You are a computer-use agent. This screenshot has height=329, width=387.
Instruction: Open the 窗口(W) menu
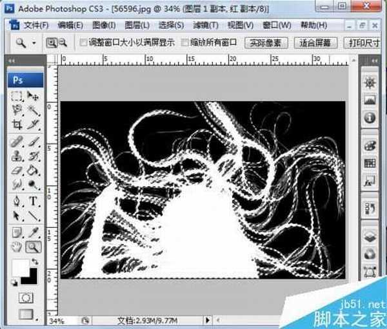277,25
